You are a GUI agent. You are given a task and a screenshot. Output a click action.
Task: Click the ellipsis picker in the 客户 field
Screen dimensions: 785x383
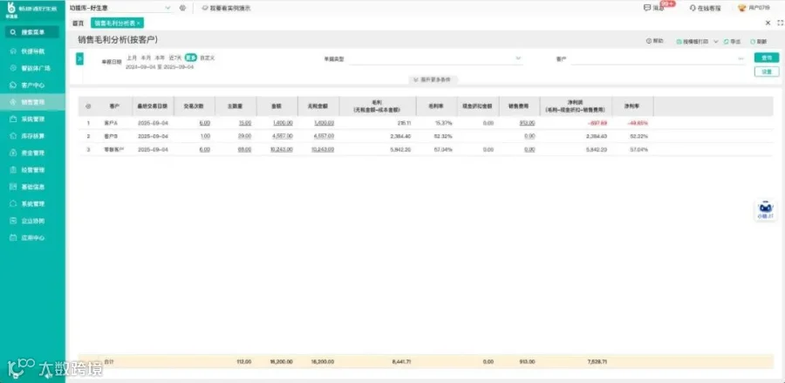(741, 59)
